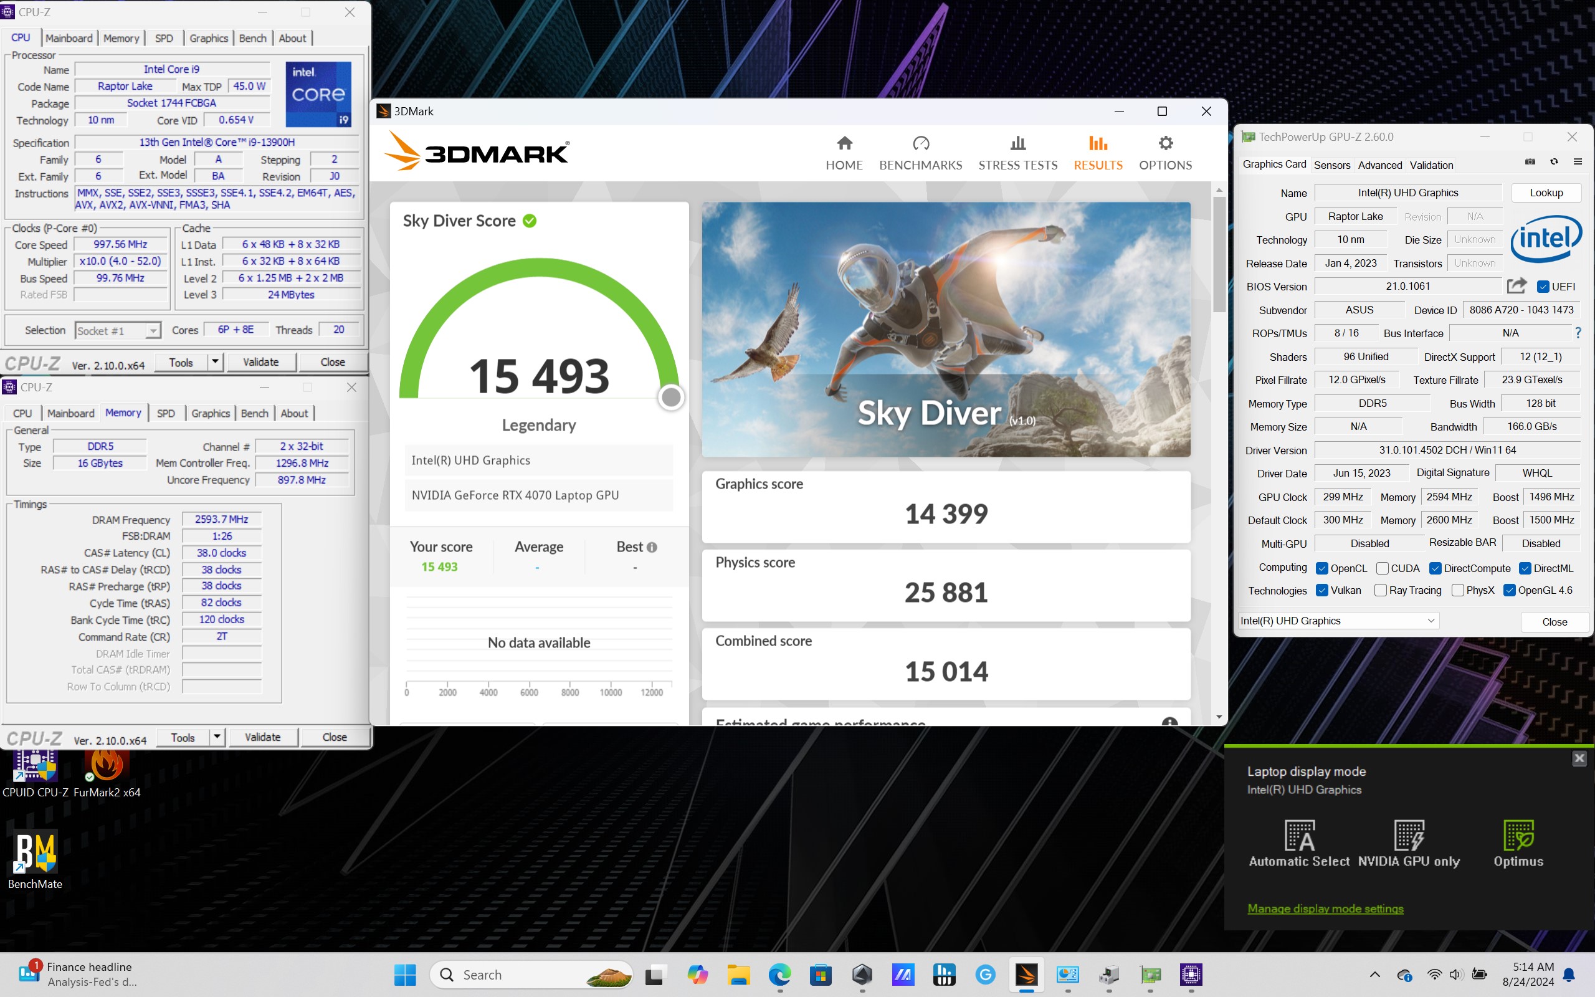Open Microsoft Edge from the taskbar
This screenshot has height=997, width=1595.
click(x=779, y=975)
